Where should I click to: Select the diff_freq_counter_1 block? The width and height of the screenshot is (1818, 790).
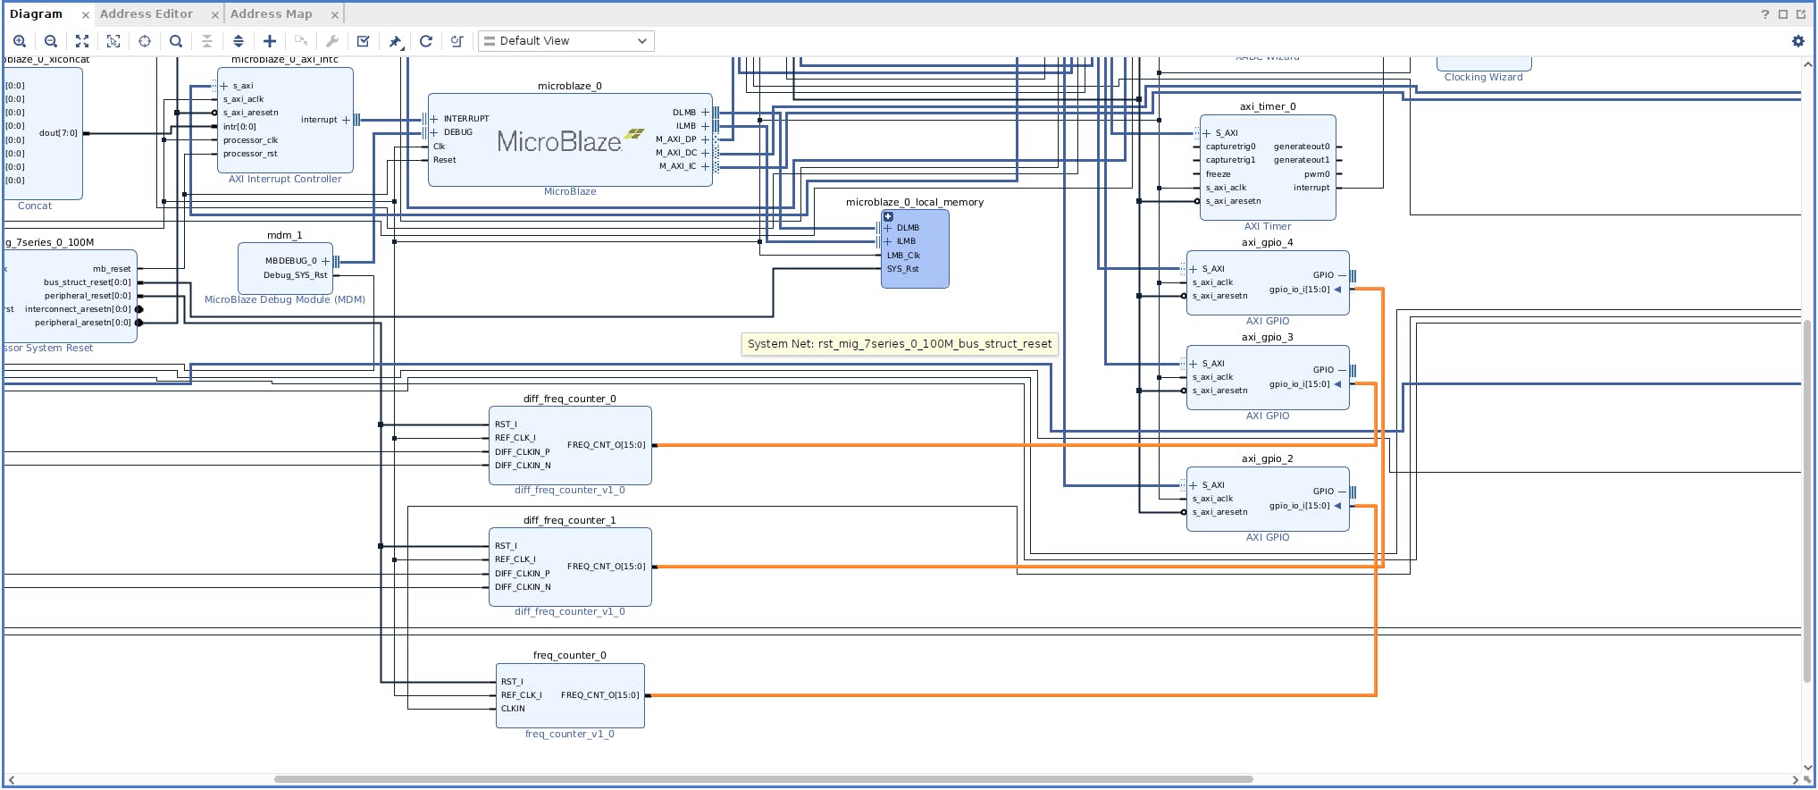point(570,567)
